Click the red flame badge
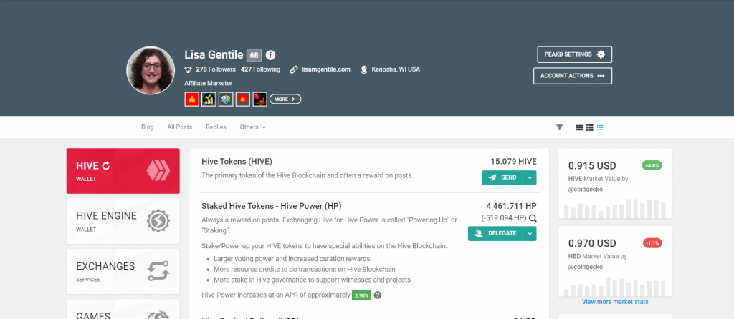The width and height of the screenshot is (734, 319). coord(242,99)
